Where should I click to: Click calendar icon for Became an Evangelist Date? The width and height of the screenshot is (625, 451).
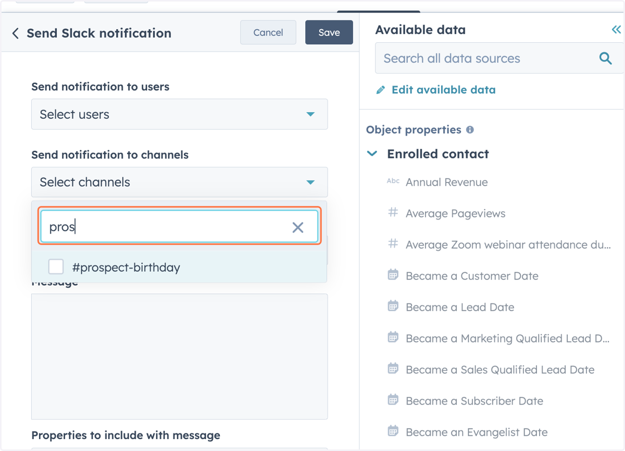click(393, 432)
